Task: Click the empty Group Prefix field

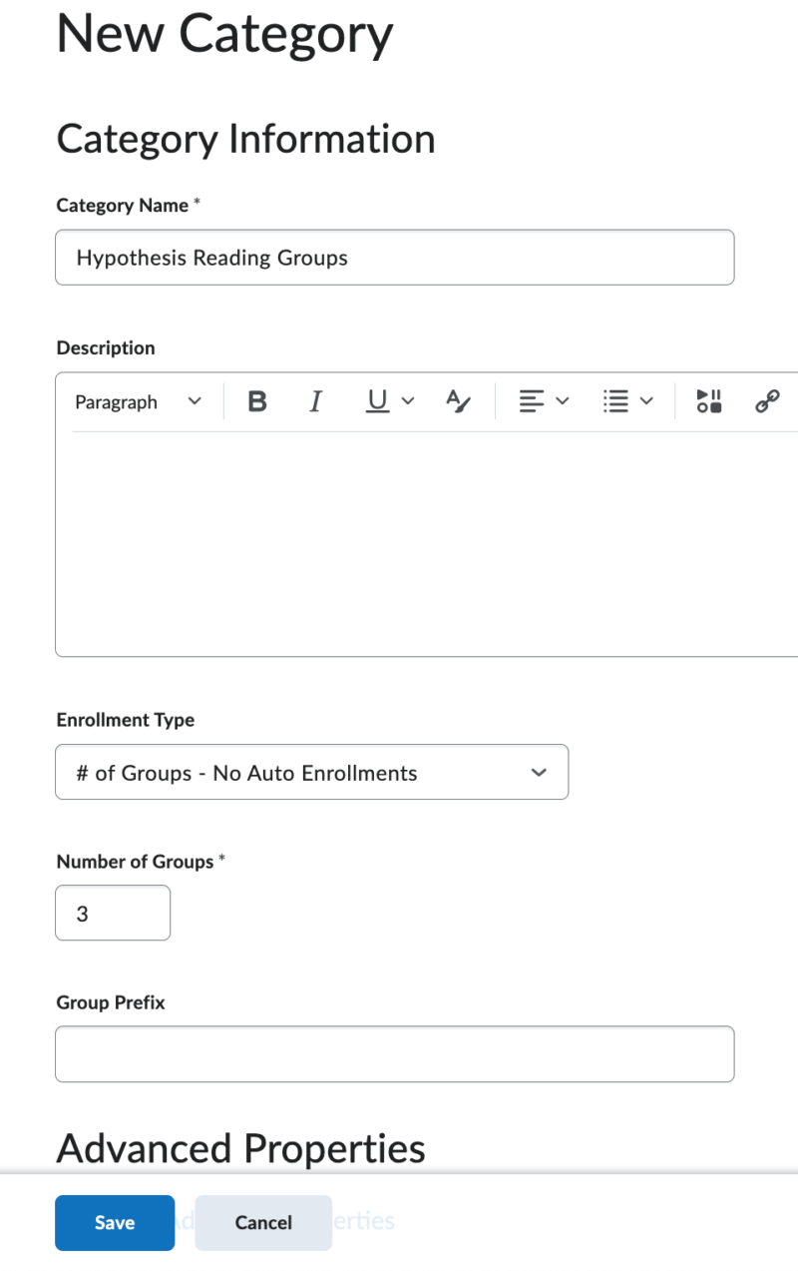Action: pyautogui.click(x=394, y=1053)
